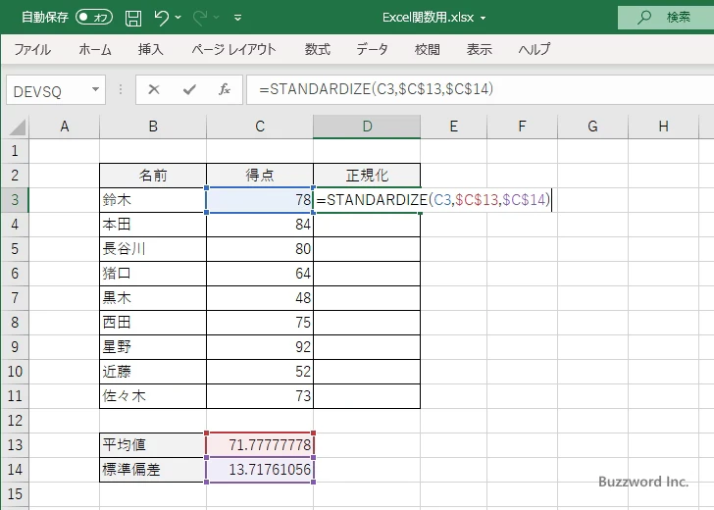Select cell containing 本田
Viewport: 714px width, 510px height.
click(153, 225)
